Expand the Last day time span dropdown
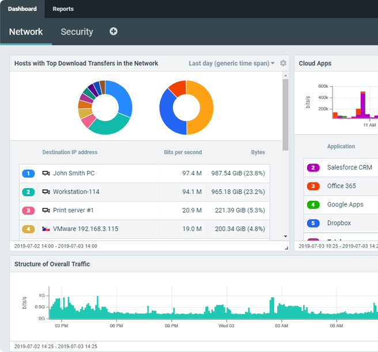 point(232,63)
